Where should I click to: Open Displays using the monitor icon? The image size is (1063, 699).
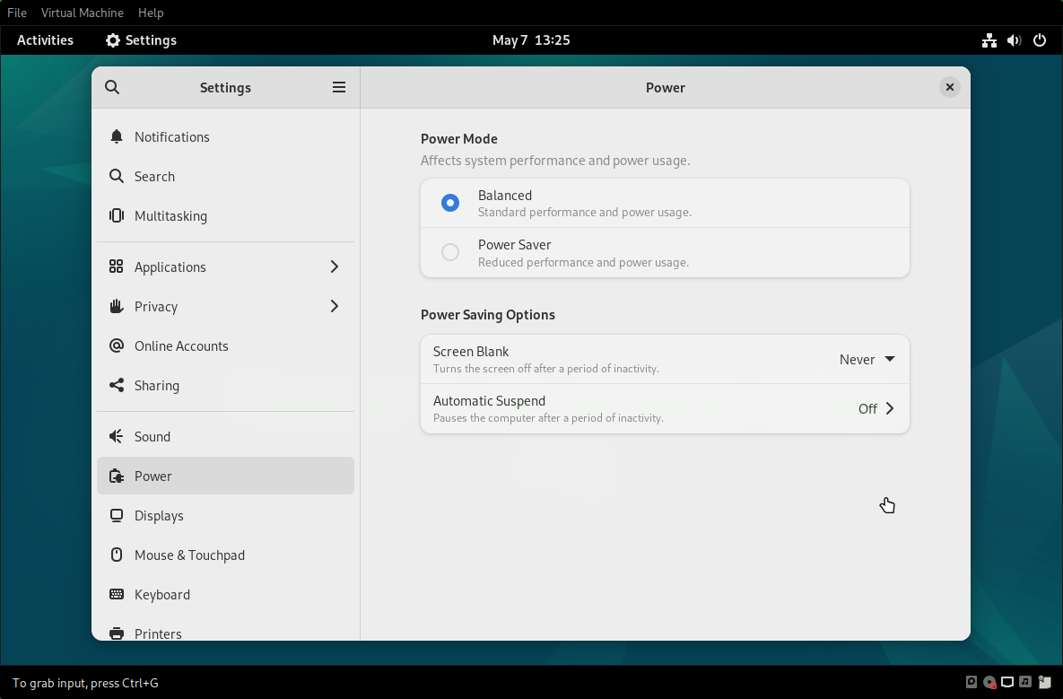click(116, 515)
